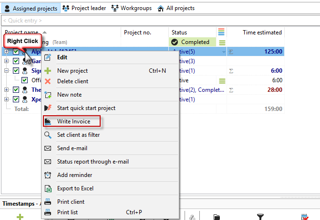This screenshot has height=220, width=320.
Task: Click the alarm clock Add reminder icon
Action: click(x=48, y=175)
